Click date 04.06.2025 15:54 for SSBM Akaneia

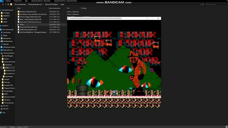pyautogui.click(x=55, y=30)
